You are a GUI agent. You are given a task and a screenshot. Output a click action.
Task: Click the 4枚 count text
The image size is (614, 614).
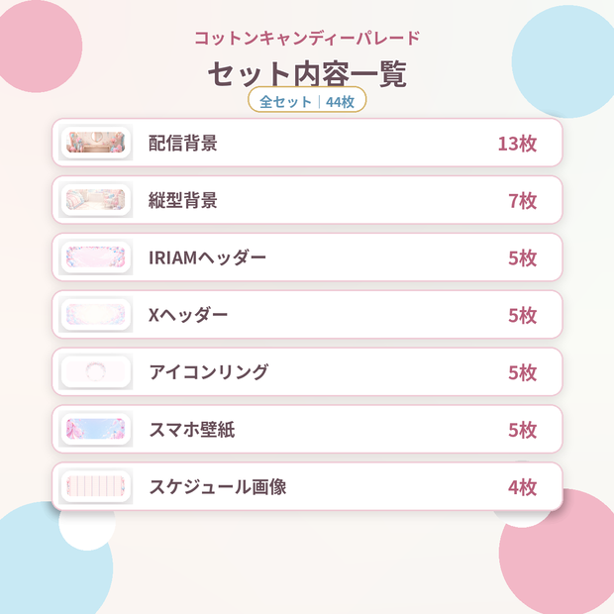tap(522, 487)
